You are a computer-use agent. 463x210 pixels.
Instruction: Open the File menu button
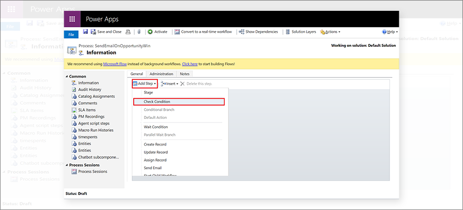[71, 34]
